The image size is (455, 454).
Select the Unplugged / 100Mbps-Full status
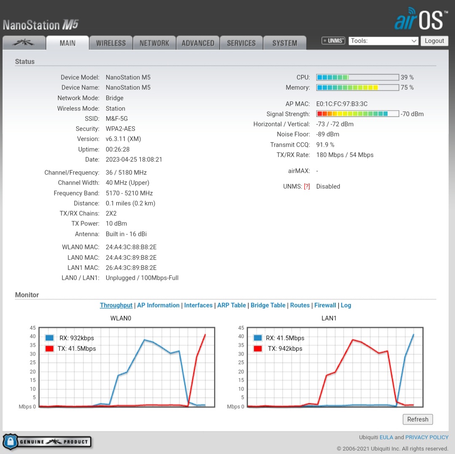142,278
